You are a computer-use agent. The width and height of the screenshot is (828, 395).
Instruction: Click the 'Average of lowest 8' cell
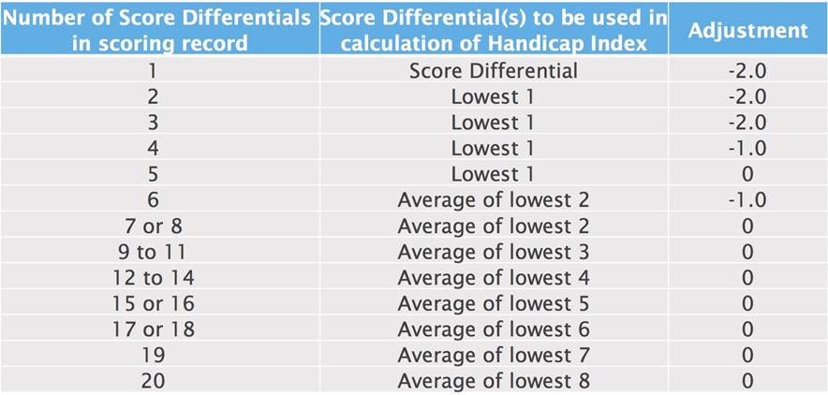point(494,382)
